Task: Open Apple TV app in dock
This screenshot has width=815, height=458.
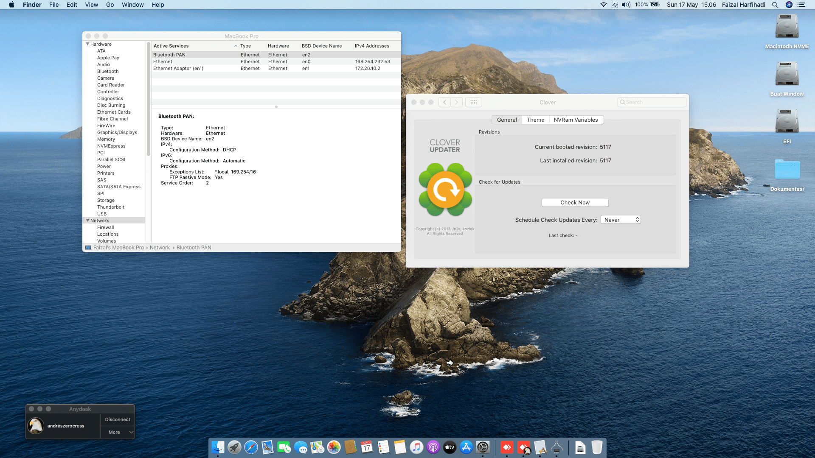Action: pos(450,447)
